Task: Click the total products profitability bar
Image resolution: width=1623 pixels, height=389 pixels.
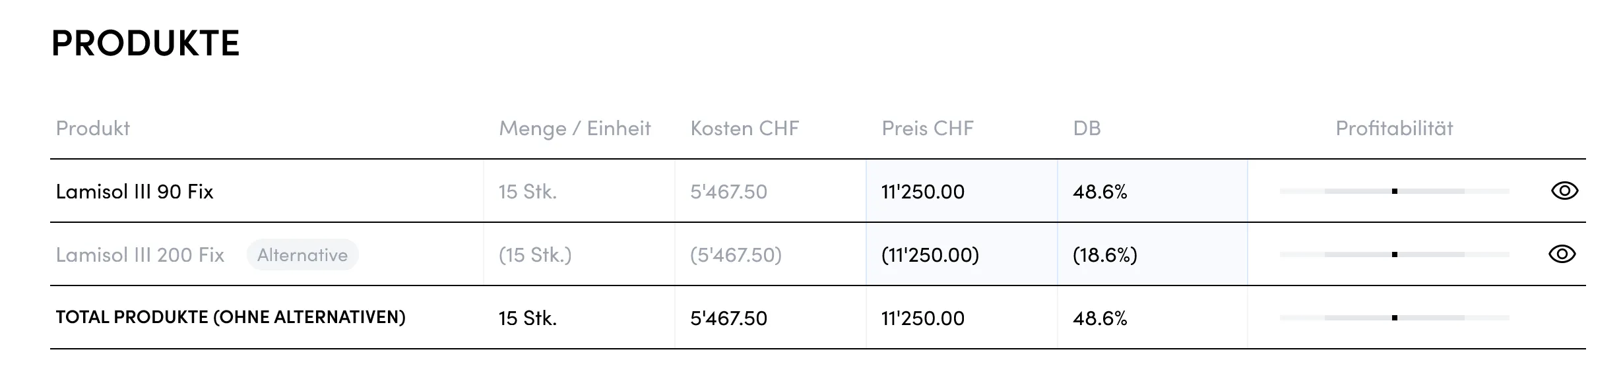Action: (x=1394, y=318)
